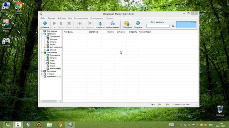Open the Автоматизация menu
Viewport: 229px width, 128px height.
click(x=81, y=18)
